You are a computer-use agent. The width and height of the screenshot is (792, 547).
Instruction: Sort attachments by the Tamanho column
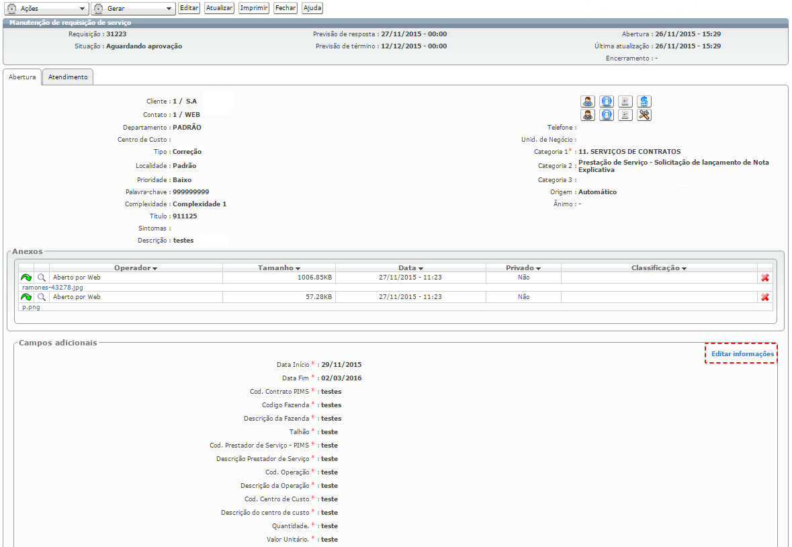(x=279, y=268)
